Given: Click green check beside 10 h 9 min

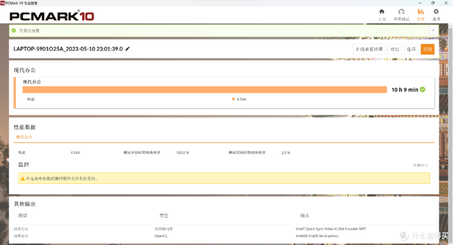Looking at the screenshot, I should (422, 90).
